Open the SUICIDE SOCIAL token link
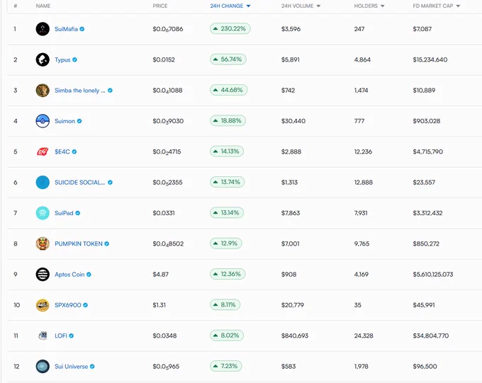The image size is (482, 383). 79,183
